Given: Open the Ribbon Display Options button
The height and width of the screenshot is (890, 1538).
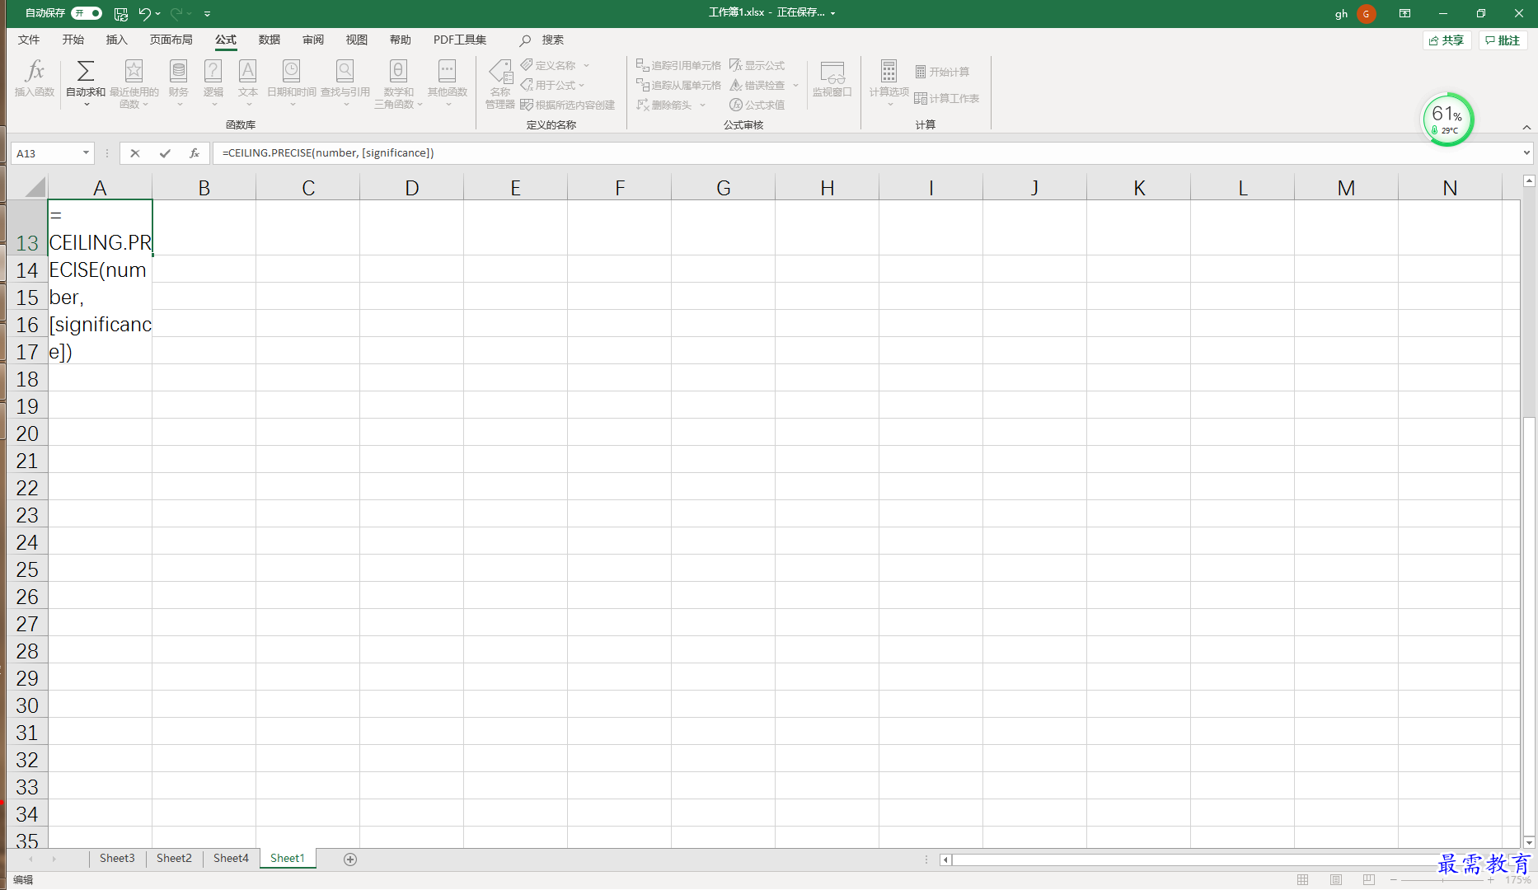Looking at the screenshot, I should [1404, 14].
